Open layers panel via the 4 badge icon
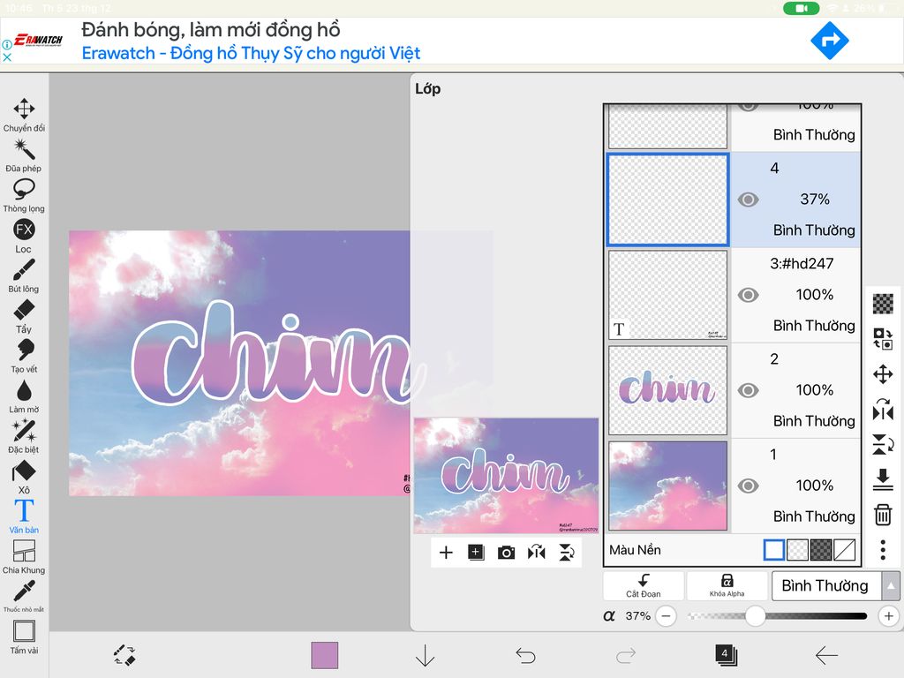 coord(726,656)
